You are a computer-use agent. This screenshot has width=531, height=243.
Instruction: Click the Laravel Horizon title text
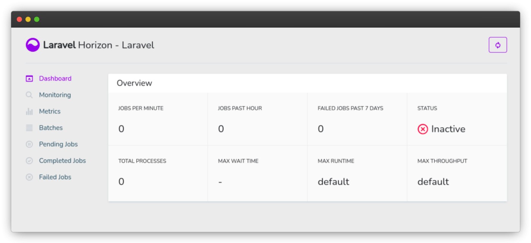coord(99,45)
